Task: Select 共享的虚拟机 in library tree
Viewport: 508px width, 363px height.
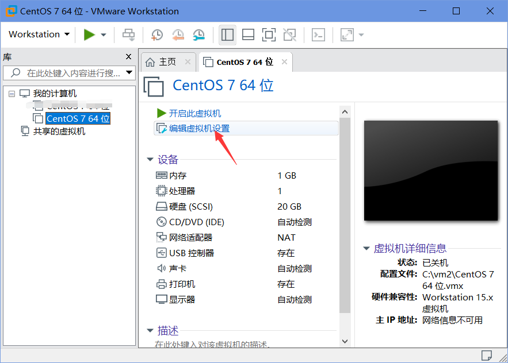Action: [59, 132]
